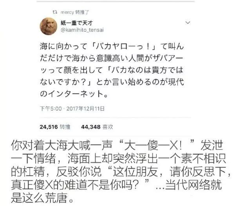Click the 下午5:00 timestamp
Viewport: 235px width, 206px height.
51,109
